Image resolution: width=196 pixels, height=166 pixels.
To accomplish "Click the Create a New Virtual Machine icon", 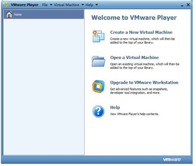I will point(98,36).
